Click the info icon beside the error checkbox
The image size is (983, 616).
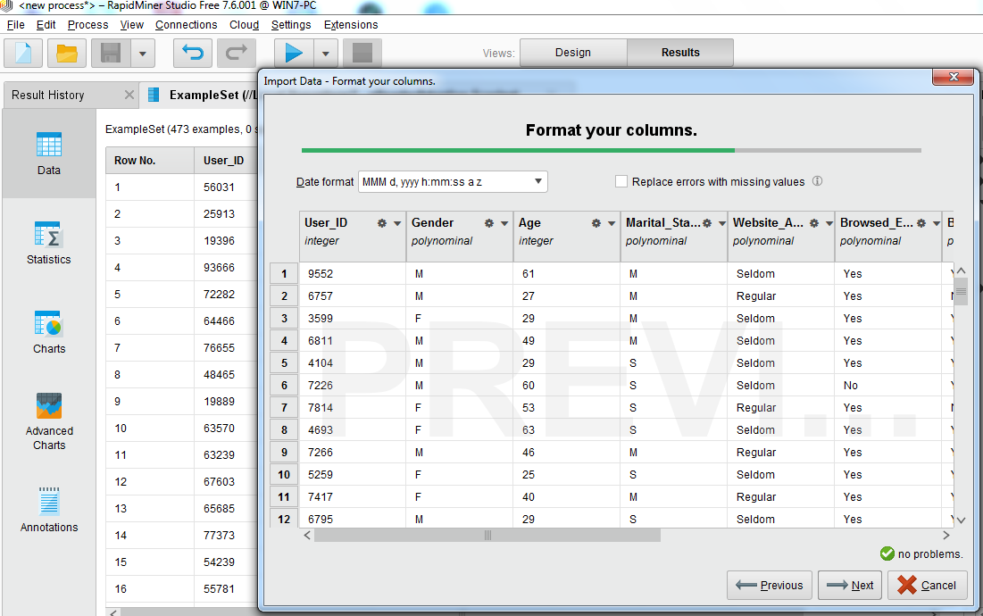(817, 181)
